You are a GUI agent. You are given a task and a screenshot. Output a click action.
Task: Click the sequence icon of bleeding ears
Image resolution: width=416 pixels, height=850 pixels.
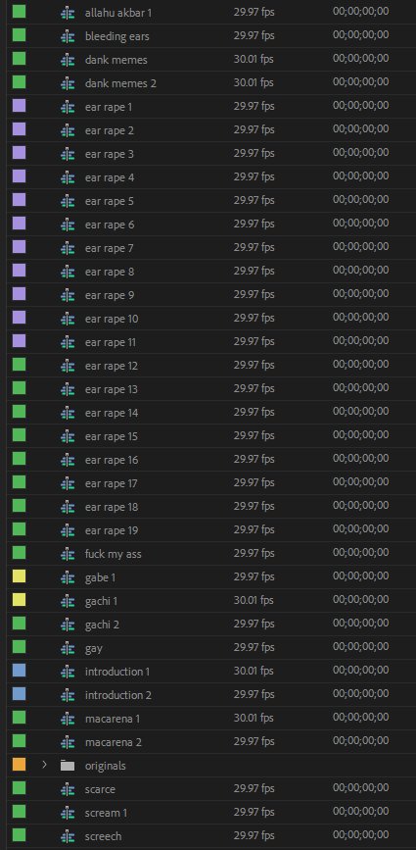pyautogui.click(x=68, y=36)
